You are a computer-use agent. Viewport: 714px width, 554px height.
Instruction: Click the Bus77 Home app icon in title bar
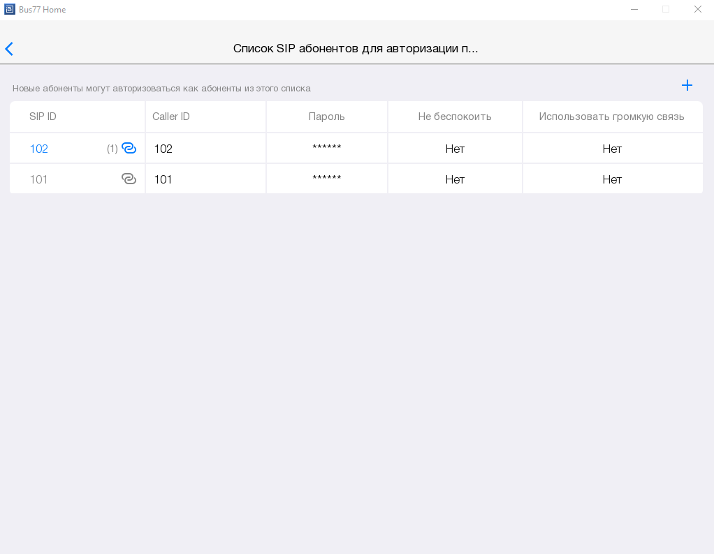(10, 9)
